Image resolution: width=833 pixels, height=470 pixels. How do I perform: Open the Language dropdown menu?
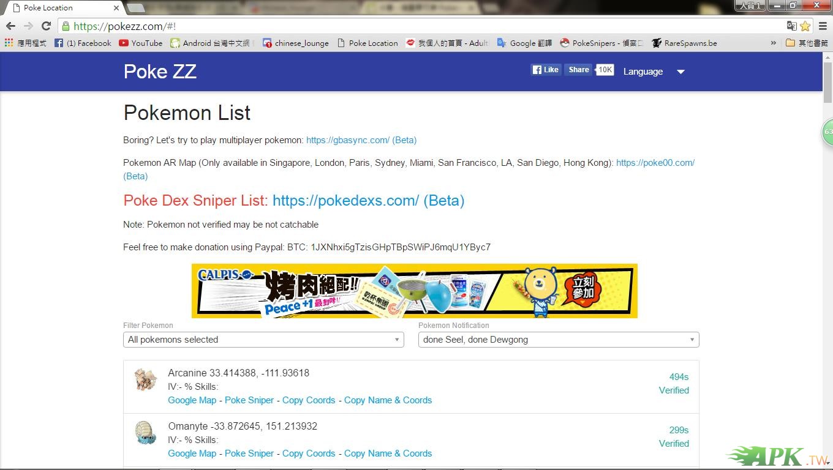click(x=654, y=72)
